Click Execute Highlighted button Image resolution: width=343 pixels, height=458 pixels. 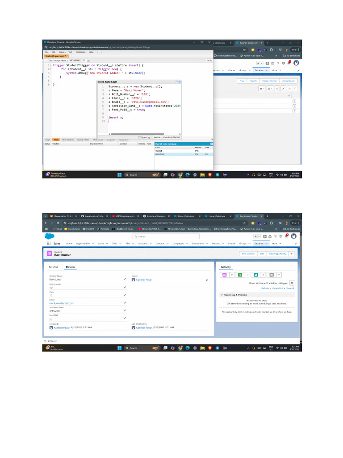click(x=171, y=137)
